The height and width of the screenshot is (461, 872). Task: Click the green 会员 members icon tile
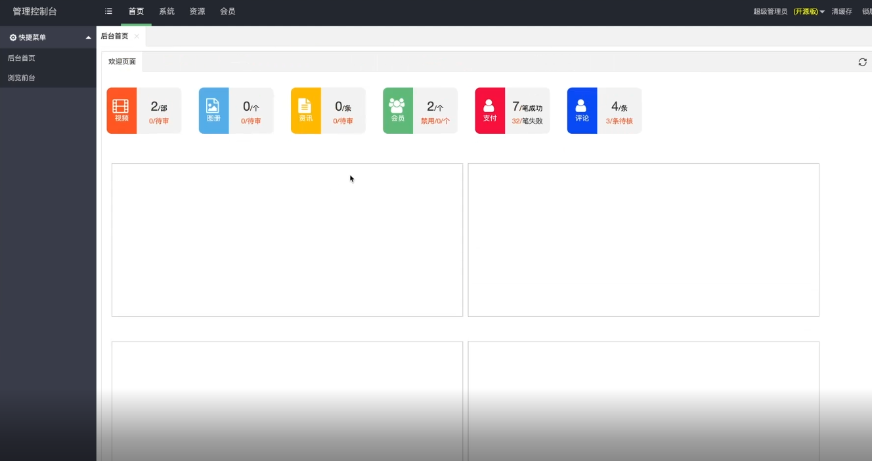[397, 110]
